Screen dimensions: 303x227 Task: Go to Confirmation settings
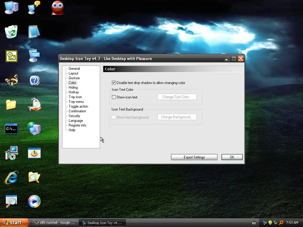(77, 111)
